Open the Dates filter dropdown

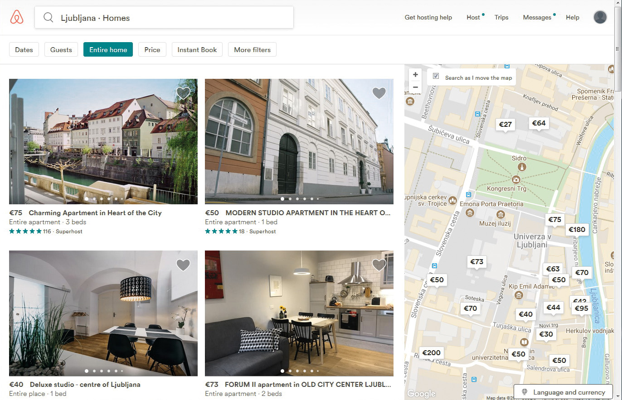click(24, 50)
